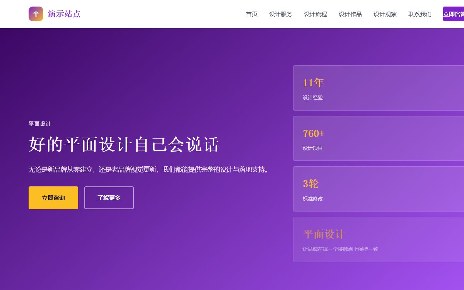The height and width of the screenshot is (290, 464).
Task: Click the 了解更多 outlined button
Action: point(109,198)
